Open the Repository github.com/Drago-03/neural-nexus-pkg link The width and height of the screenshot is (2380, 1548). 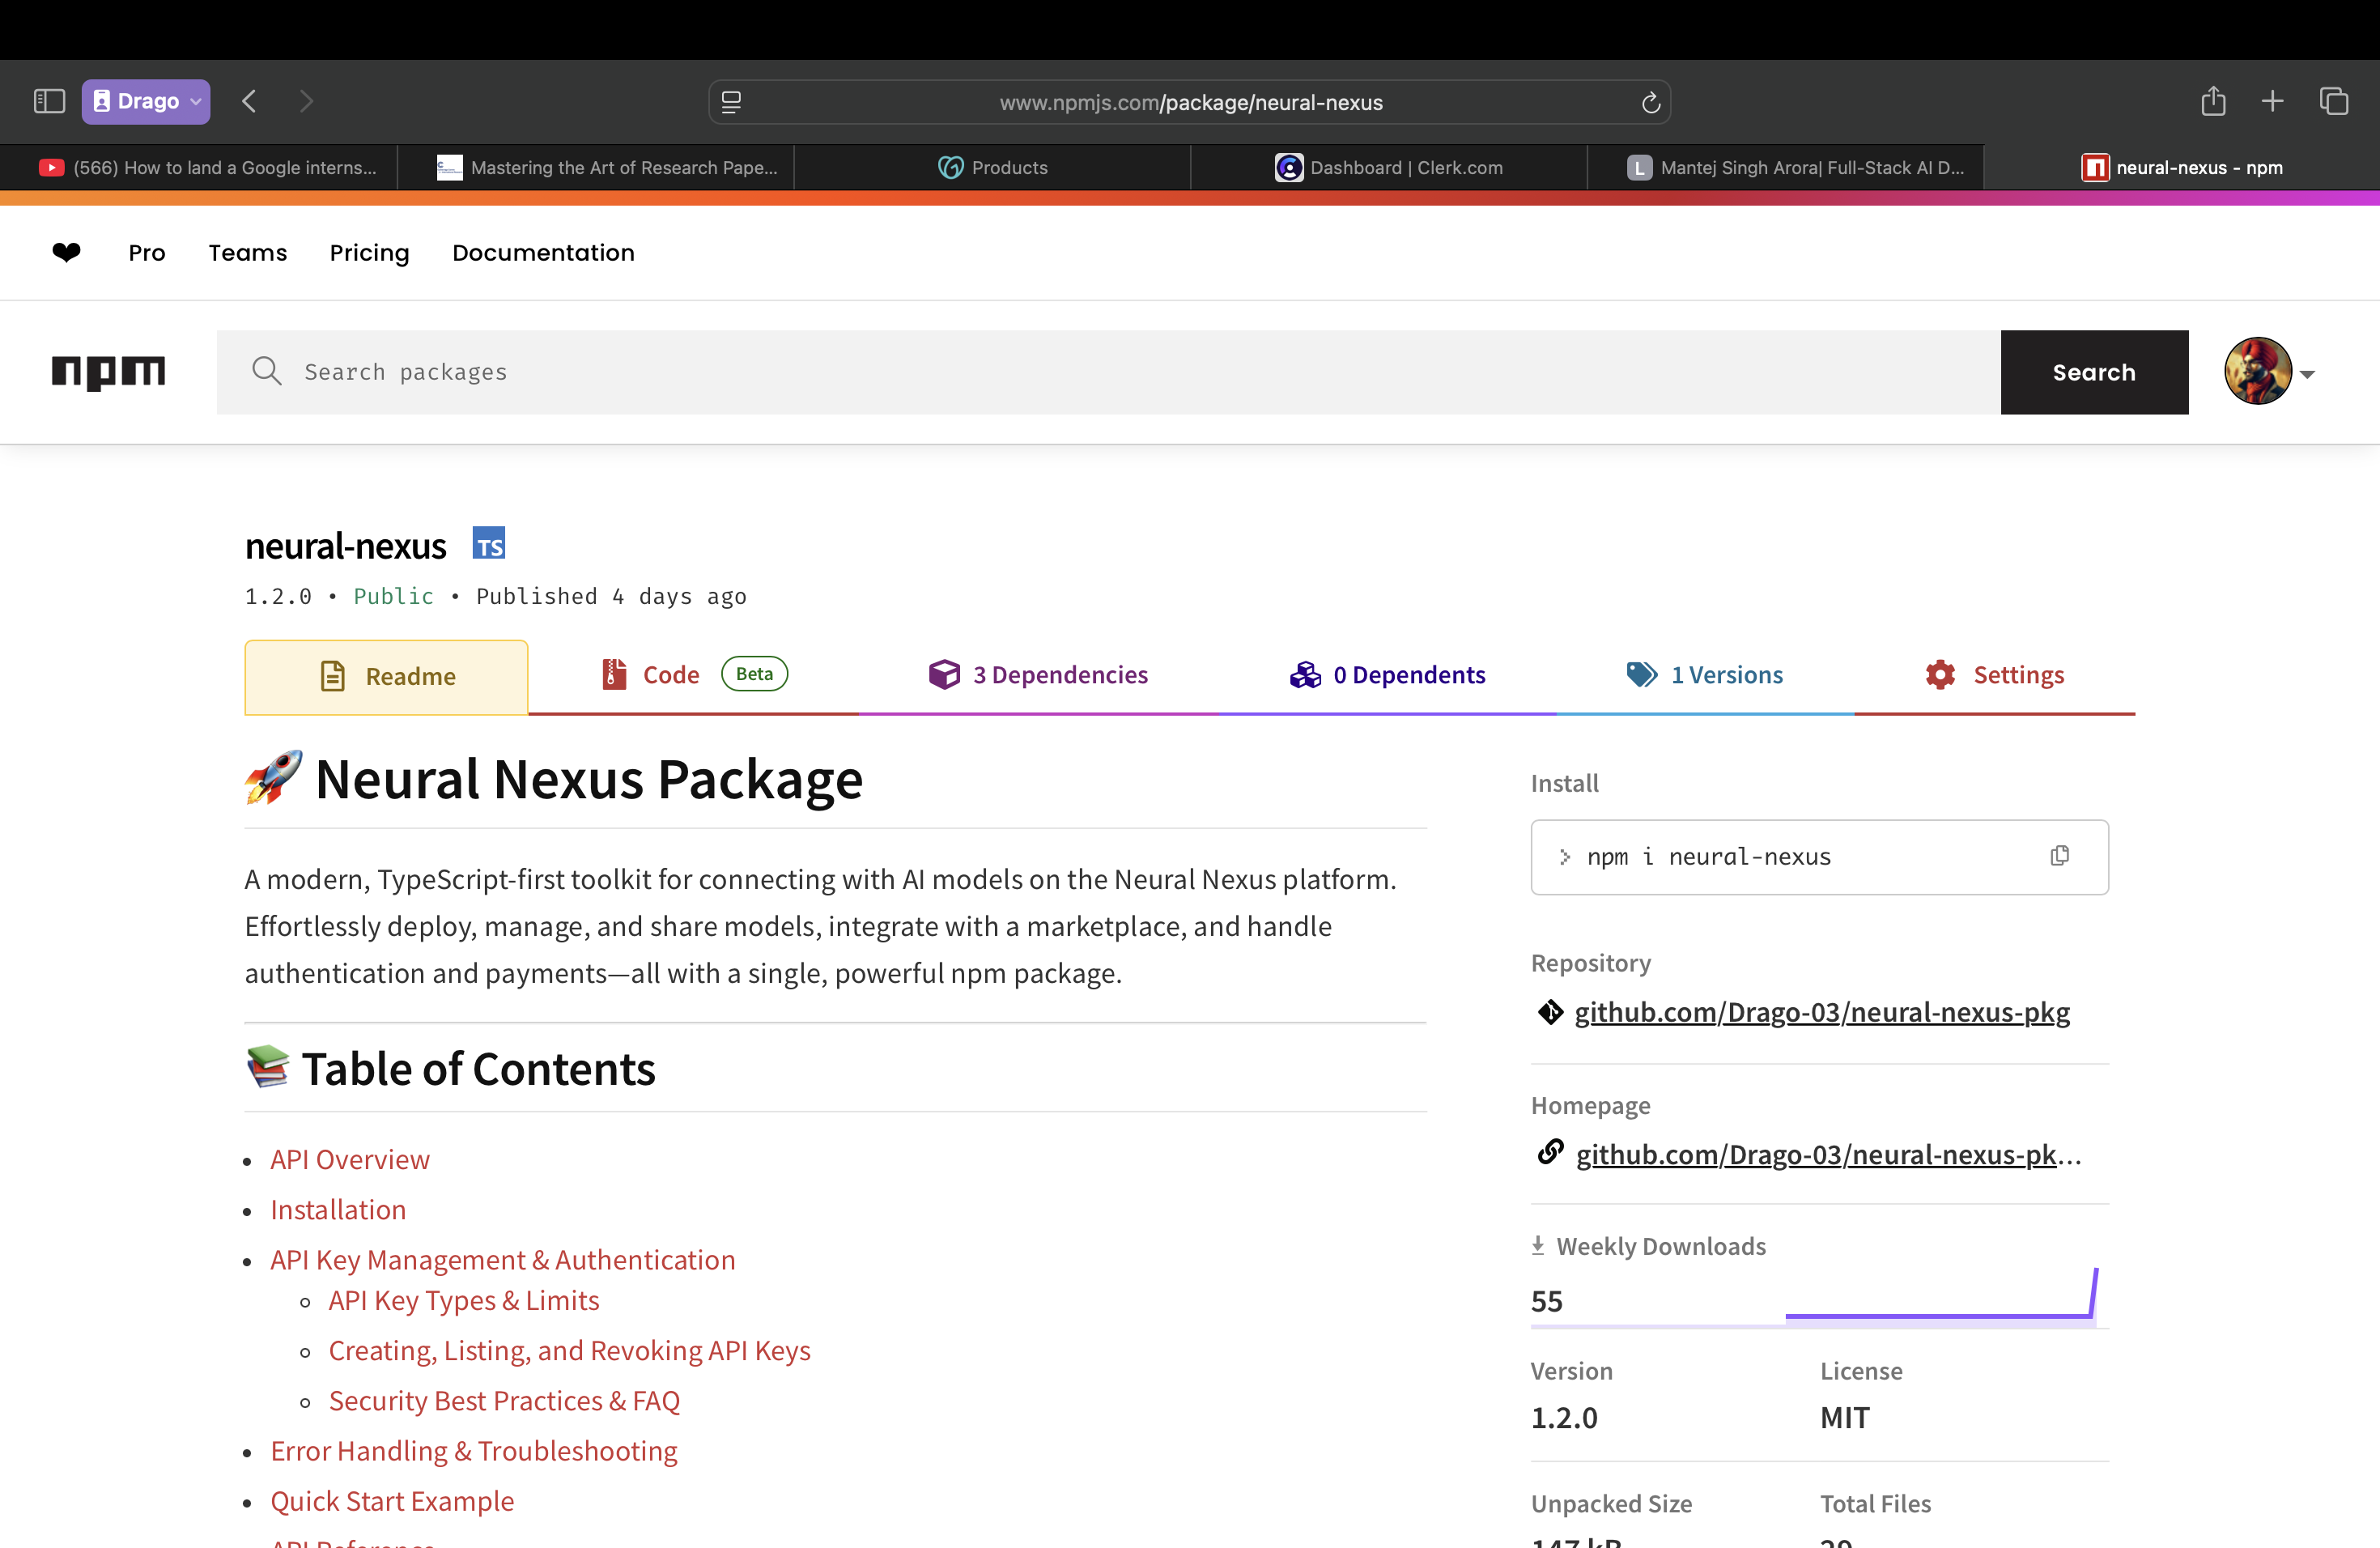(1822, 1012)
